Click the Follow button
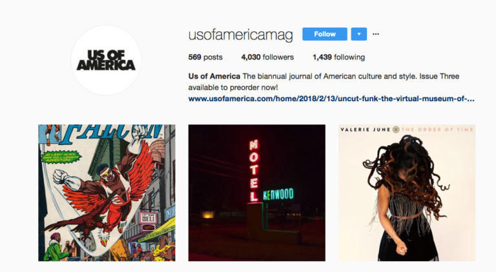This screenshot has width=496, height=272. 325,34
